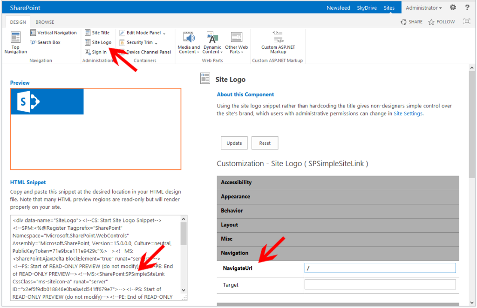Open the Media and Content dropdown

(x=189, y=42)
